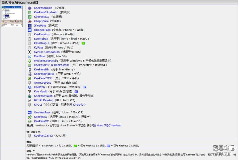This screenshot has height=160, width=238.
Task: Open the KeePassDroid link
Action: click(43, 8)
